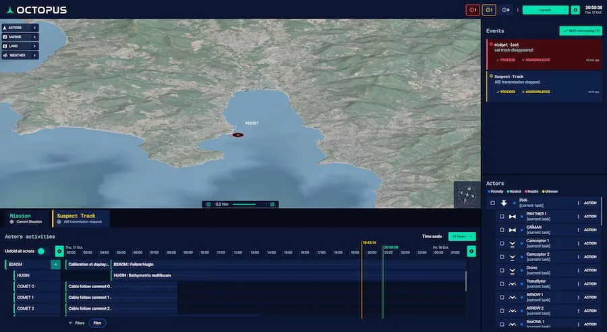Toggle the Unfold all actors switch
Viewport: 607px width, 332px height.
click(41, 251)
